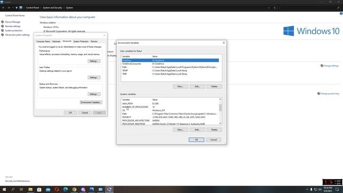Viewport: 343px width, 193px height.
Task: Select the user Path variable row
Action: (x=170, y=67)
